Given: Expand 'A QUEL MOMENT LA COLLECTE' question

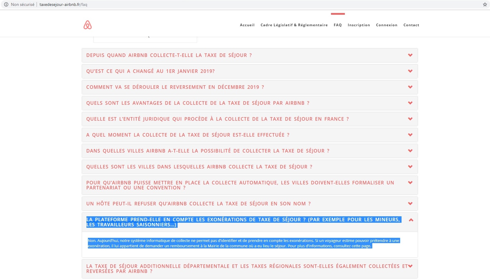Looking at the screenshot, I should (410, 135).
